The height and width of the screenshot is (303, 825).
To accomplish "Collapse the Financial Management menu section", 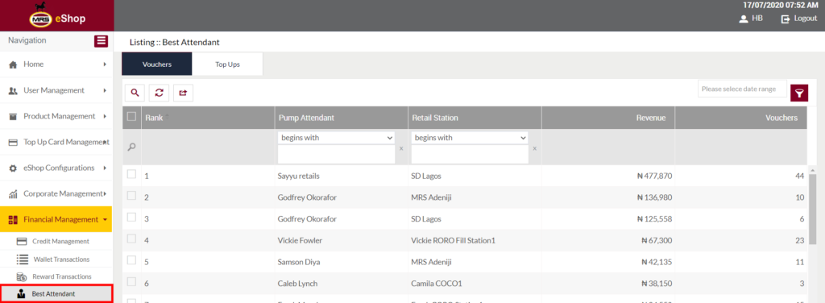I will point(56,219).
